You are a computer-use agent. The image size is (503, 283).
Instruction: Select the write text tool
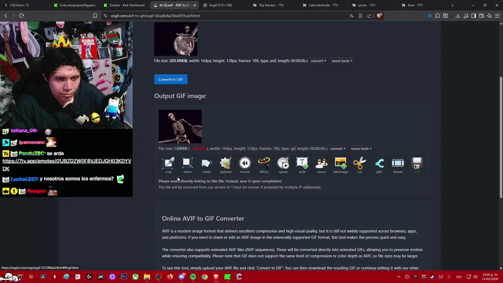pyautogui.click(x=302, y=165)
